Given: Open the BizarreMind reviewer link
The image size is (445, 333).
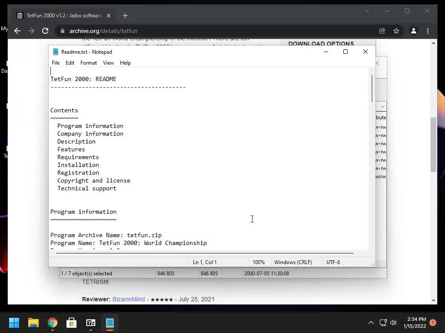Looking at the screenshot, I should tap(129, 299).
